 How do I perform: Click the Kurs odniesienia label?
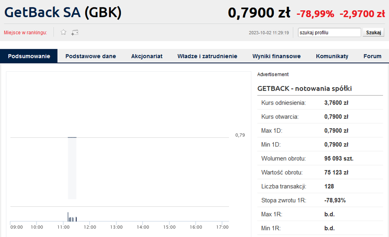[x=284, y=103]
